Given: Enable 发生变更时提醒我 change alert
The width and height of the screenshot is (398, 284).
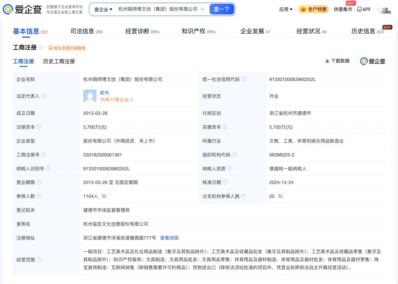Looking at the screenshot, I should [x=67, y=48].
